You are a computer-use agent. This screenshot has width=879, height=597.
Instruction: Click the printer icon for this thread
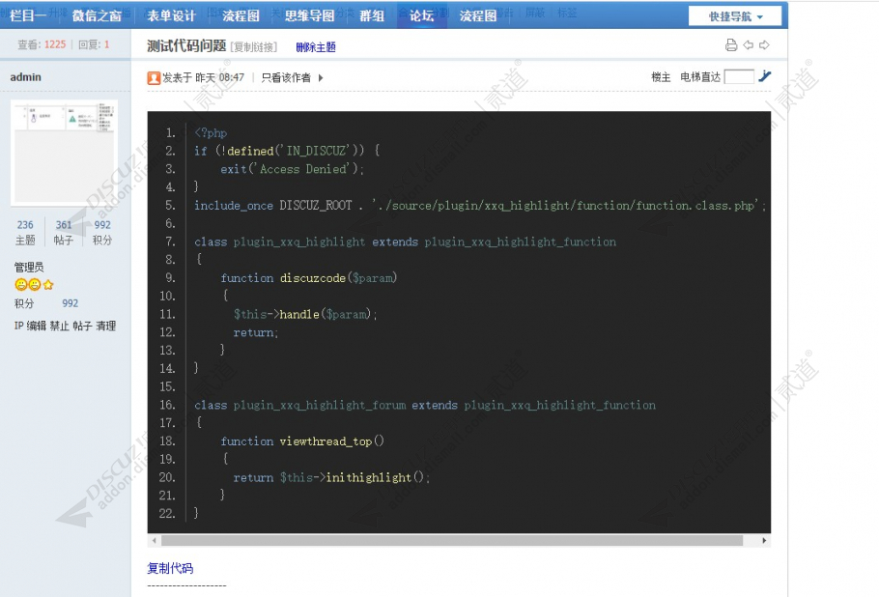click(x=731, y=44)
